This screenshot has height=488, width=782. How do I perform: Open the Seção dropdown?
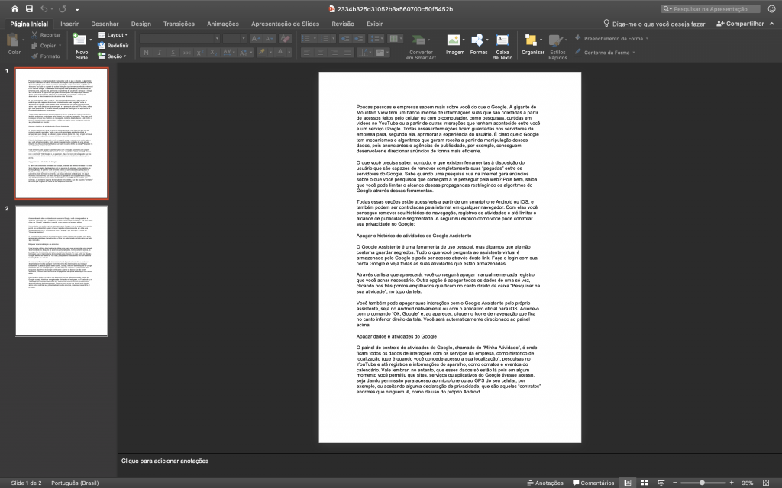(x=112, y=56)
